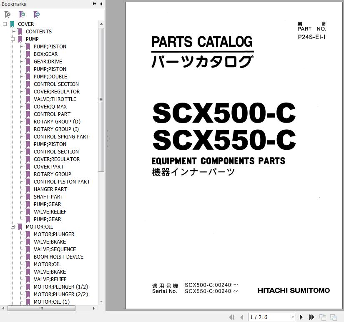This screenshot has height=322, width=344.
Task: Click the add bookmark icon
Action: (x=22, y=15)
